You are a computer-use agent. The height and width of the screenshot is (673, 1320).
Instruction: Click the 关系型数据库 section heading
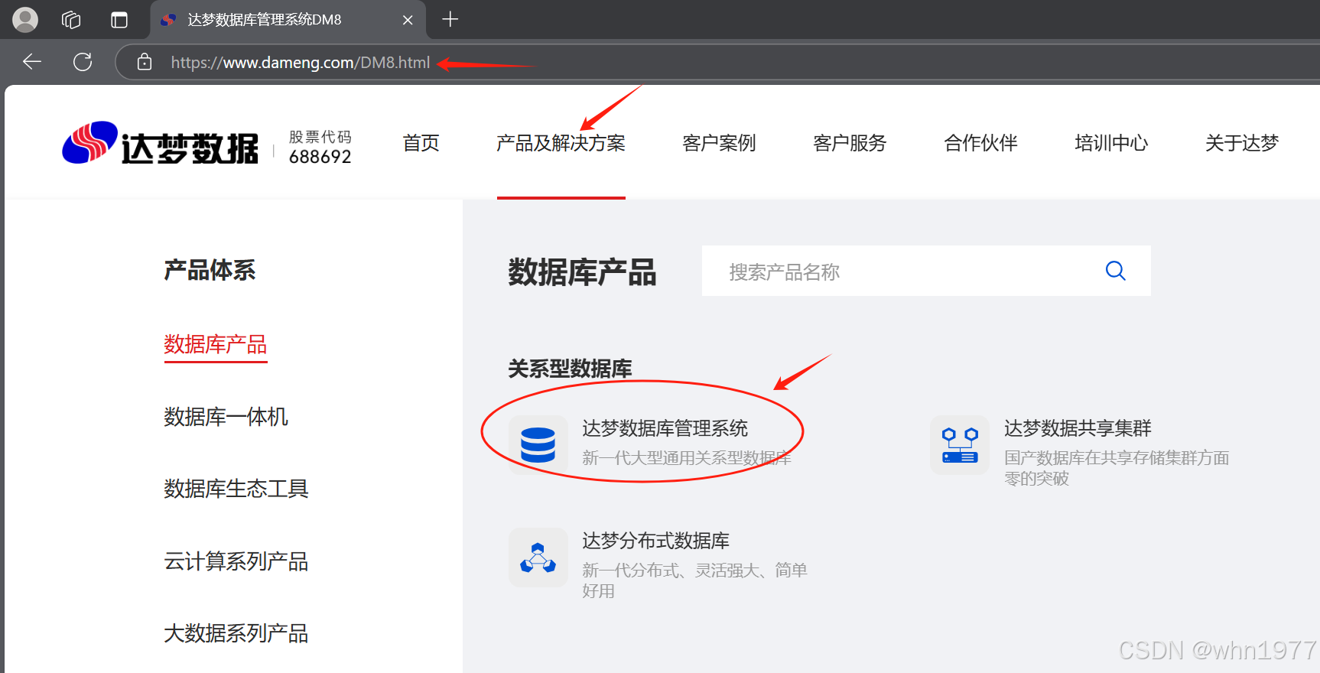tap(570, 369)
